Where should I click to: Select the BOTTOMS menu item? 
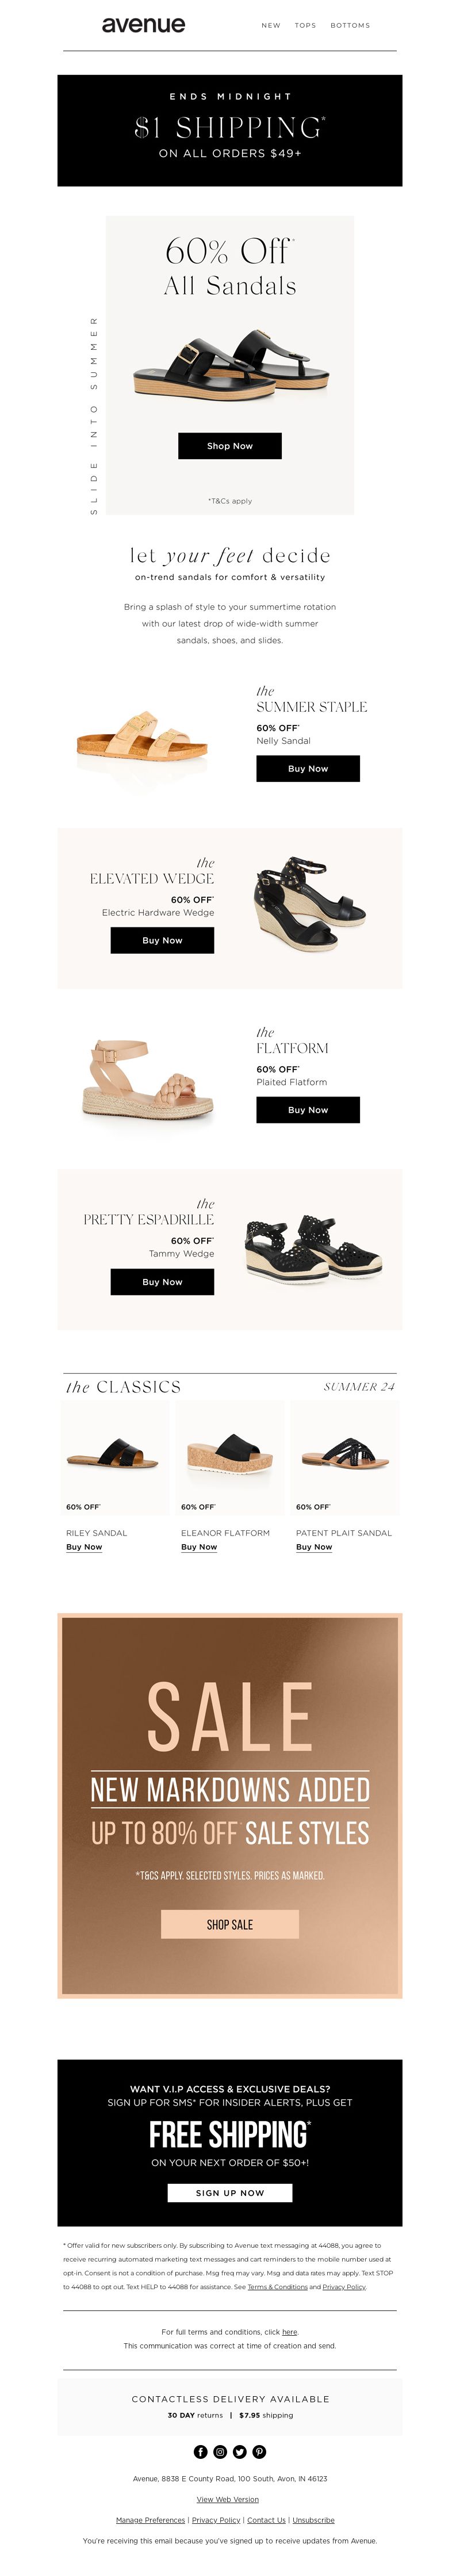coord(350,26)
